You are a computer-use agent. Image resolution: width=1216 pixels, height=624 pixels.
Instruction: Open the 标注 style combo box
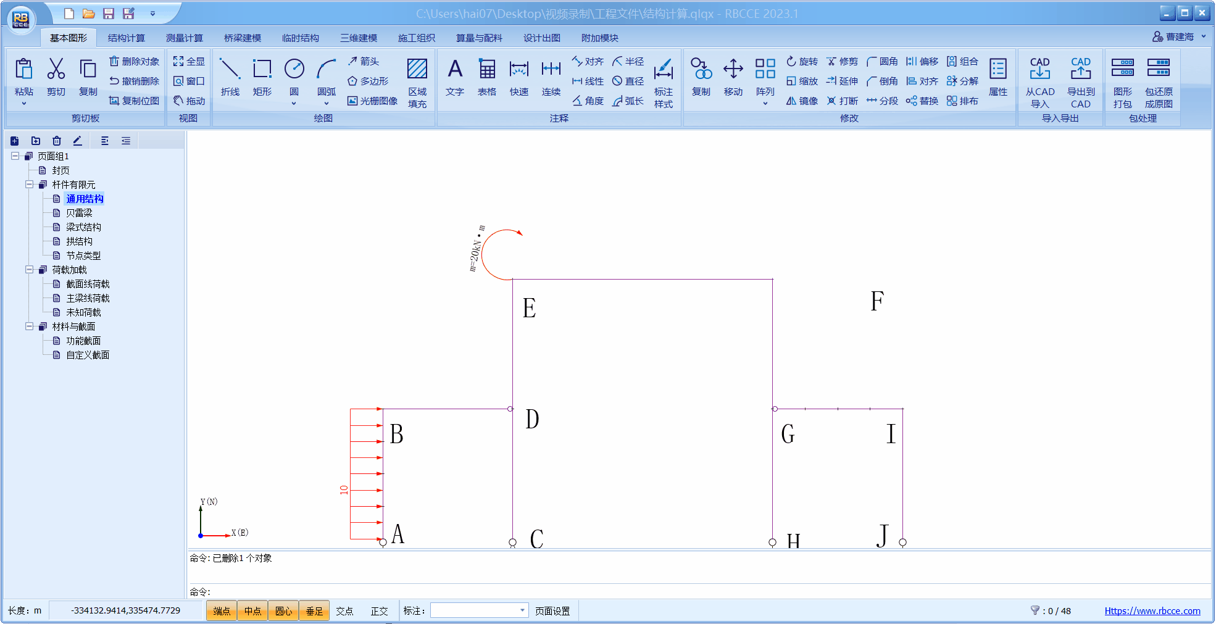click(x=480, y=610)
